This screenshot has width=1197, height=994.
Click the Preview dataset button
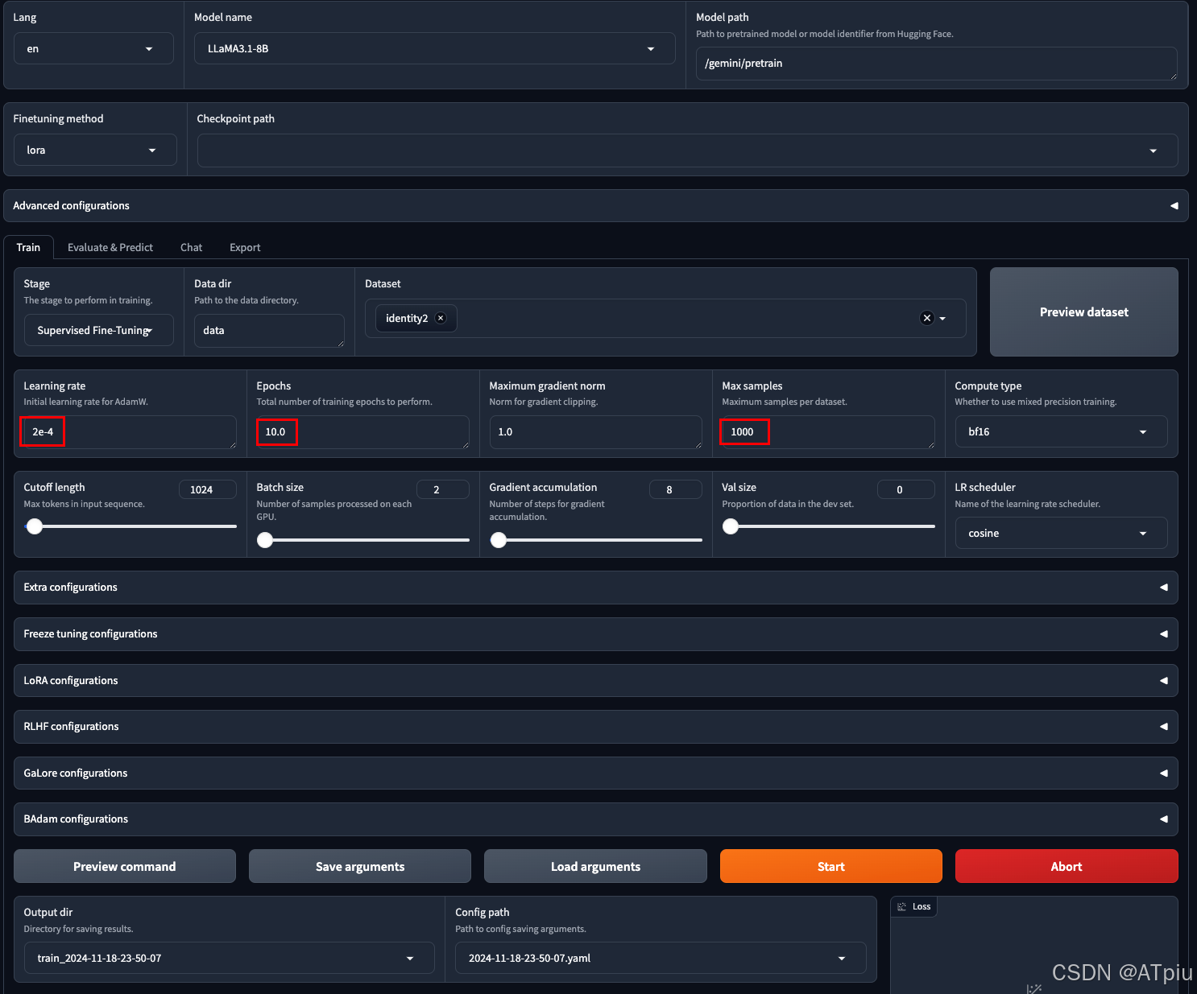click(x=1083, y=312)
